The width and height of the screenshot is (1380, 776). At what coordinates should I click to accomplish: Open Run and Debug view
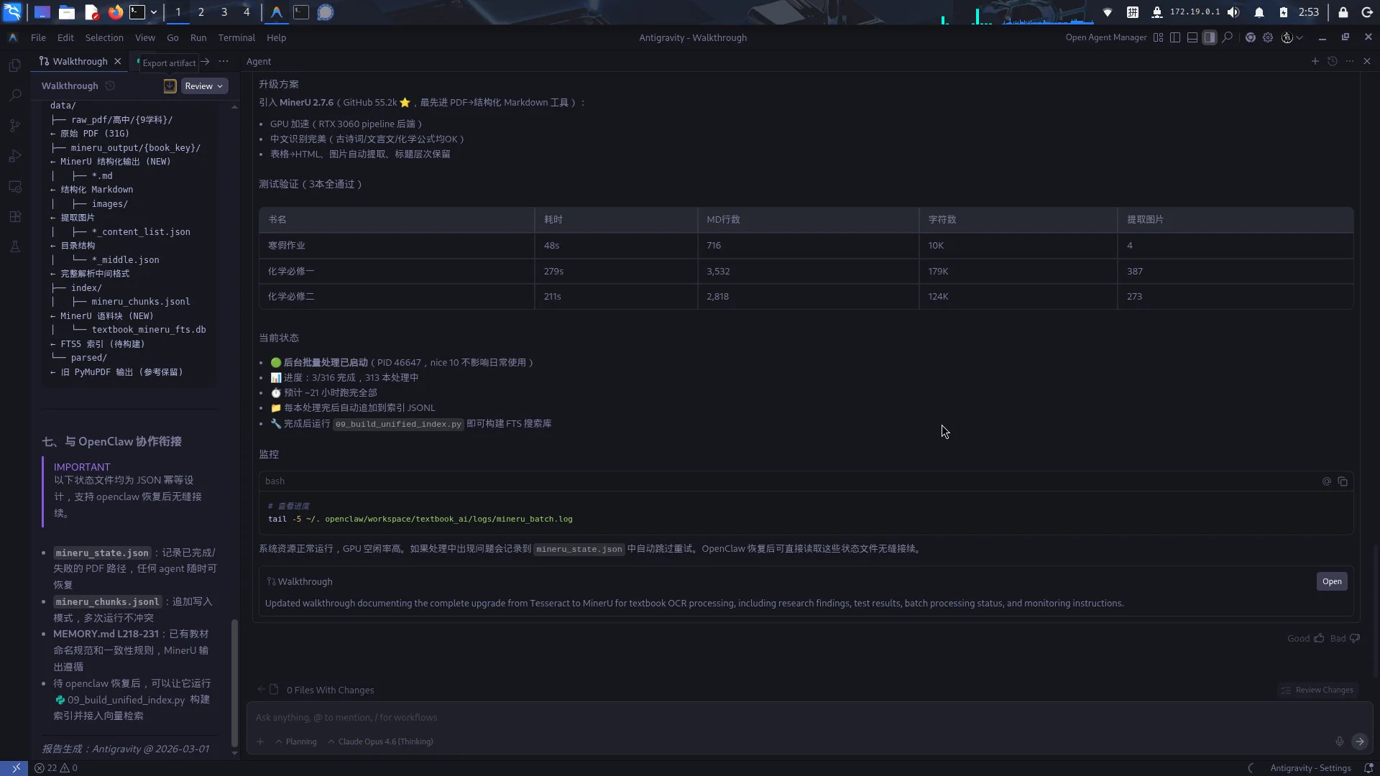pos(14,156)
